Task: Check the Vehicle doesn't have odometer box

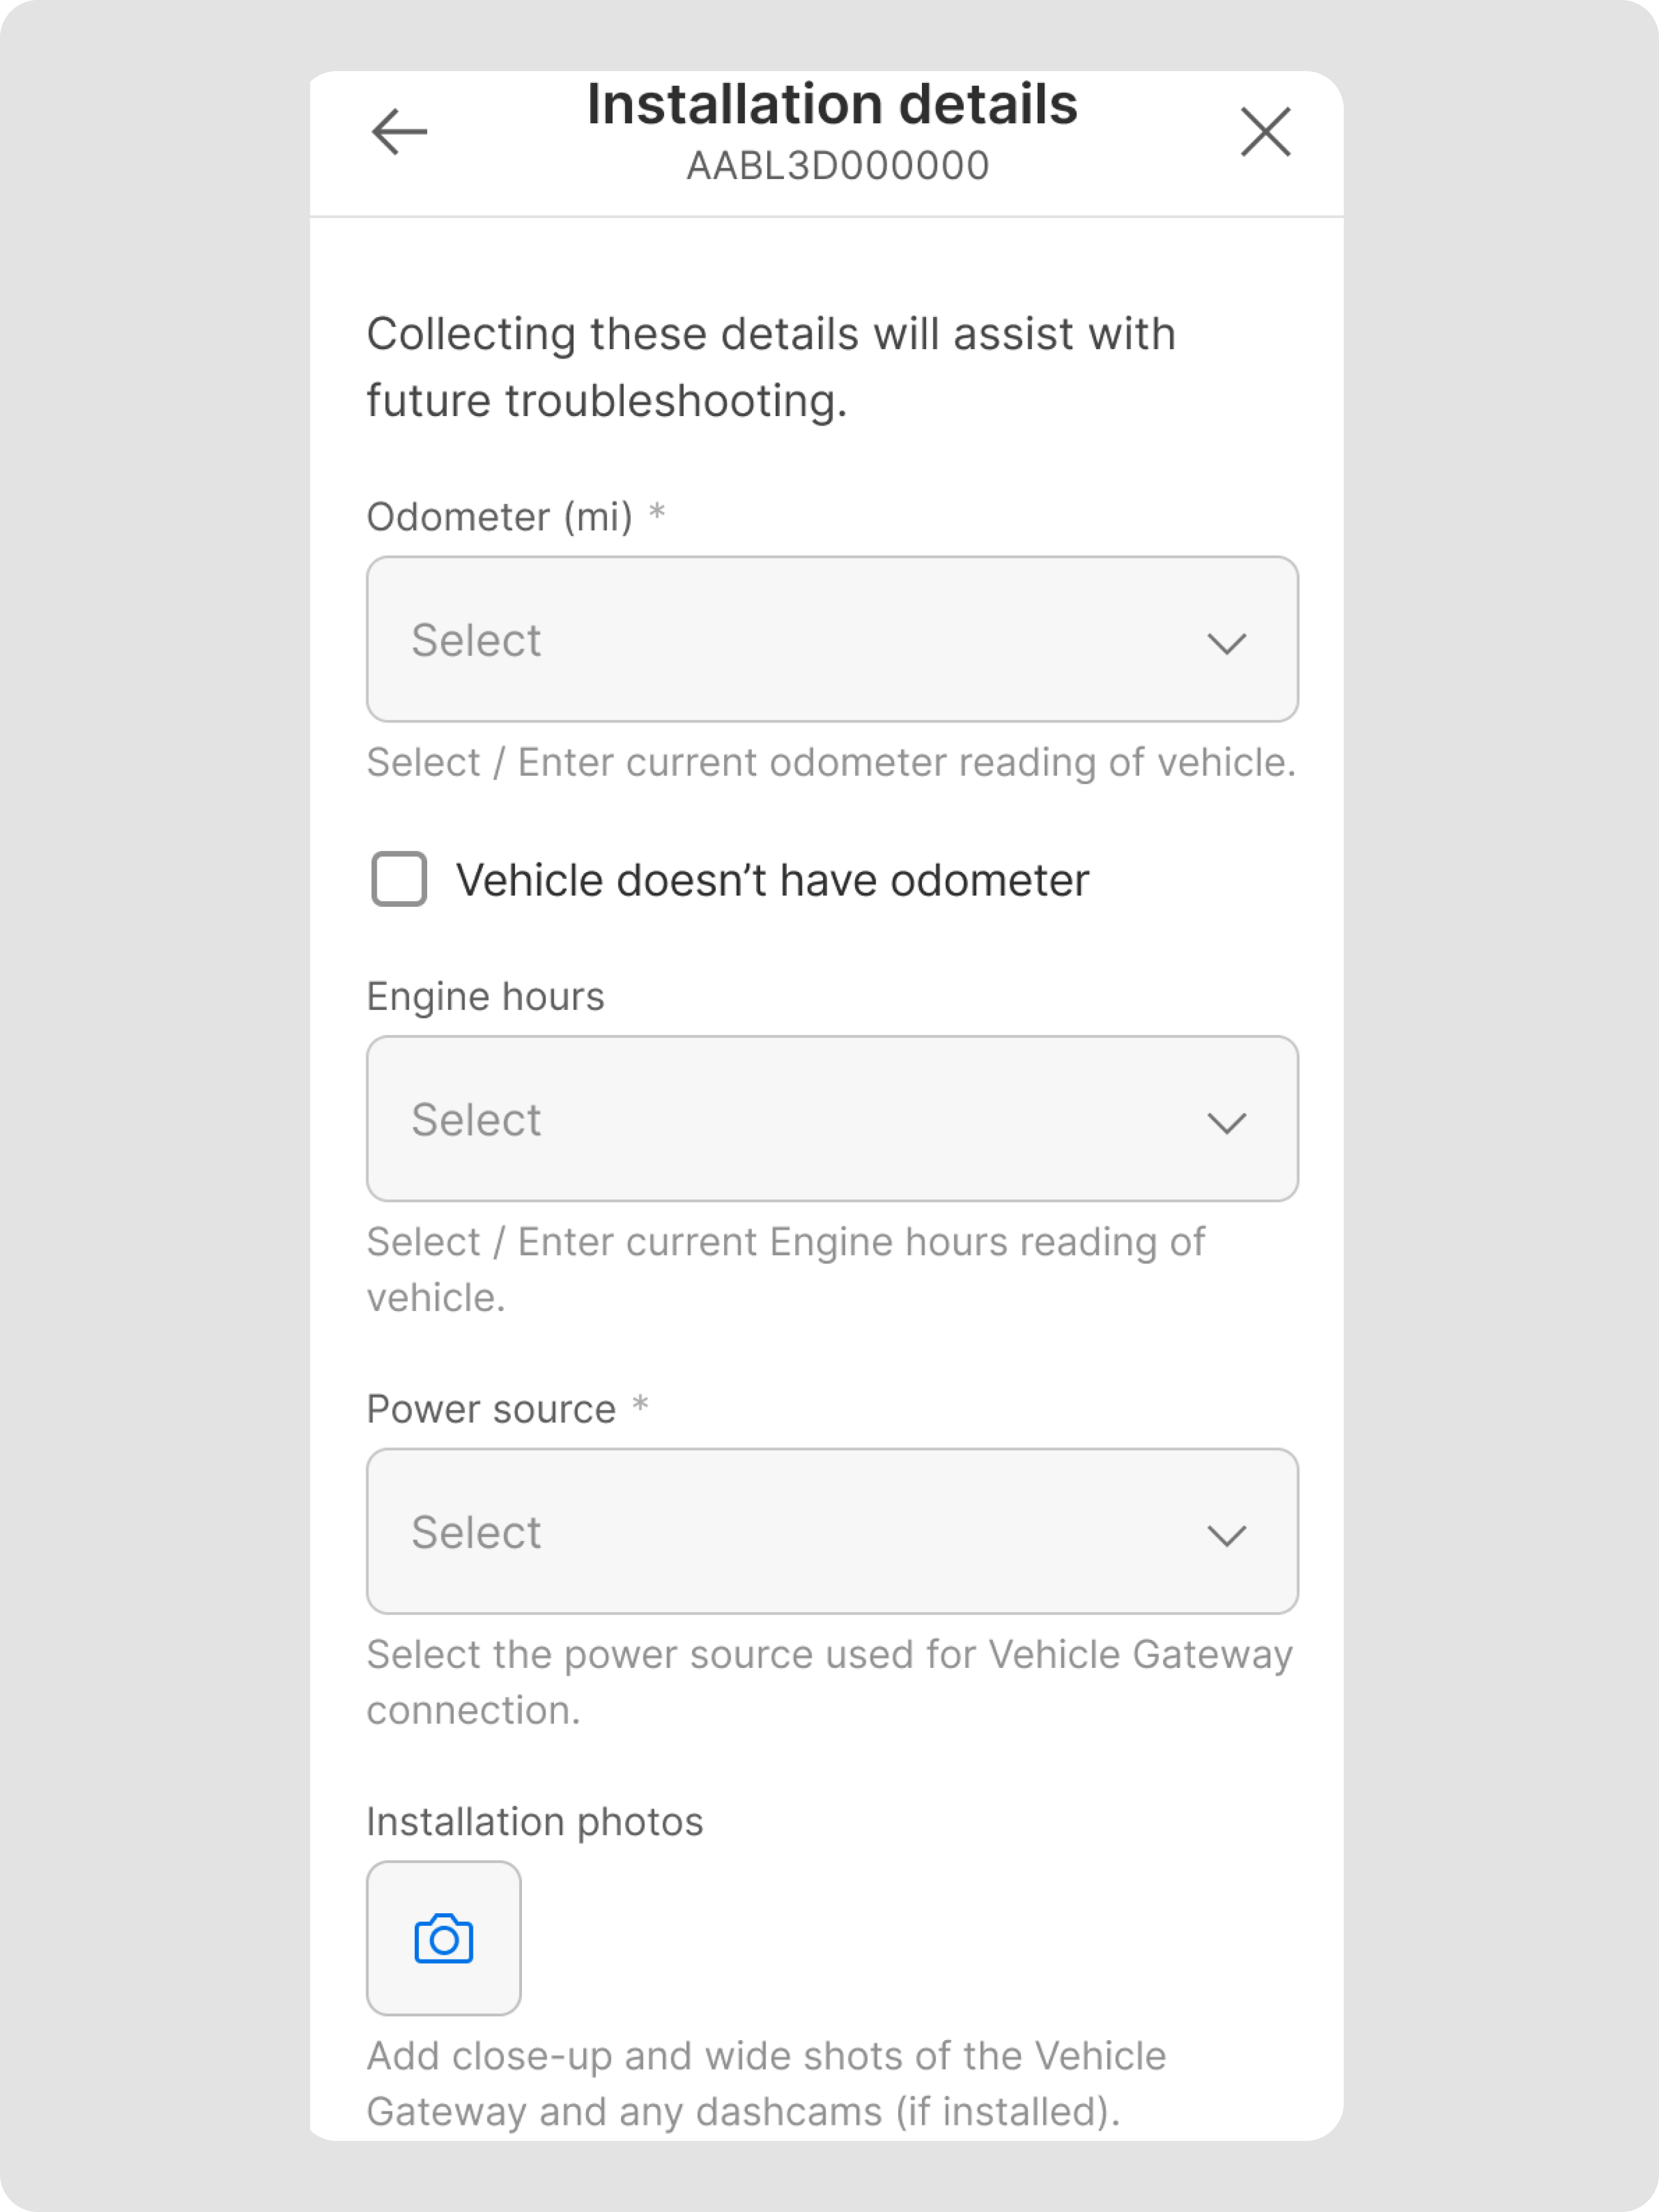Action: coord(399,879)
